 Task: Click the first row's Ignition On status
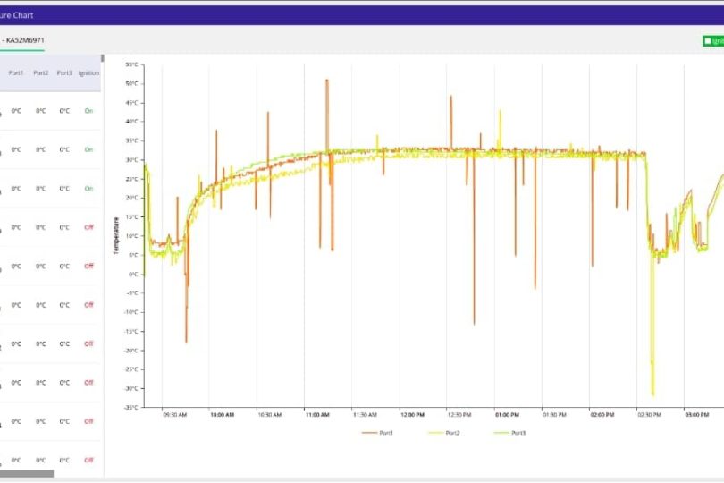tap(88, 111)
